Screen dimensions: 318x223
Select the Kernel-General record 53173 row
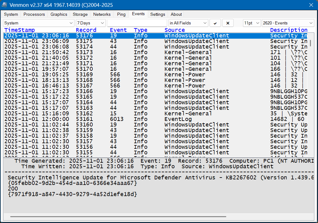(x=156, y=52)
